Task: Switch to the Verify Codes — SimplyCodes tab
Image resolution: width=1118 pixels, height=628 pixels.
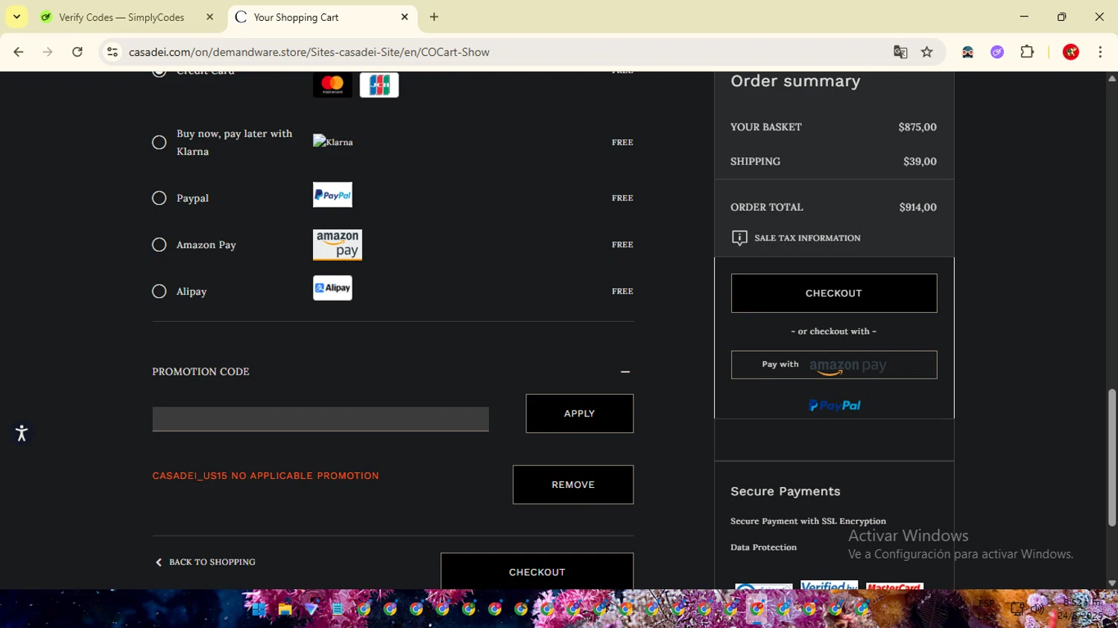Action: [121, 17]
